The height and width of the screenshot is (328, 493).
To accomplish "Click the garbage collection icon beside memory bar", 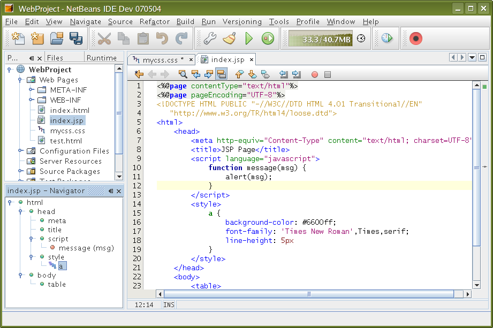I will [361, 39].
